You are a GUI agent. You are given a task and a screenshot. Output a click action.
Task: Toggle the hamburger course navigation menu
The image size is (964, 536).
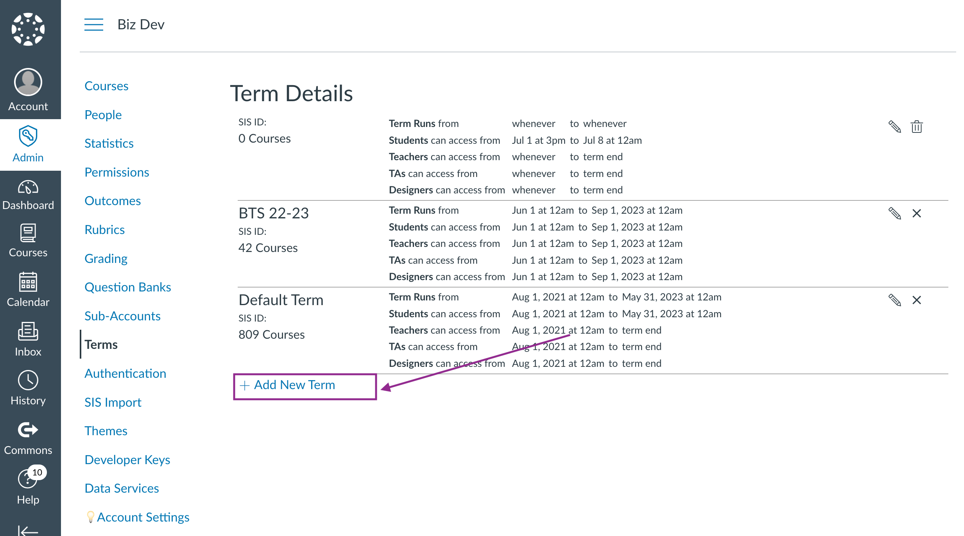pos(94,24)
